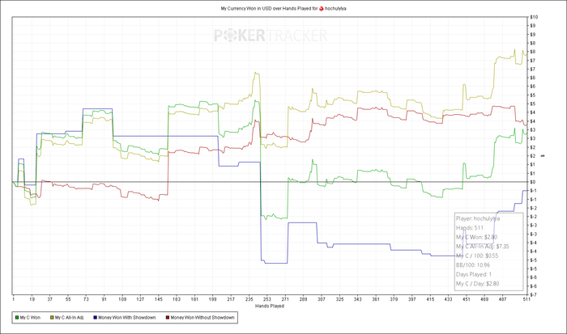The image size is (567, 334).
Task: Click x-axis tick label 253
Action: [266, 299]
